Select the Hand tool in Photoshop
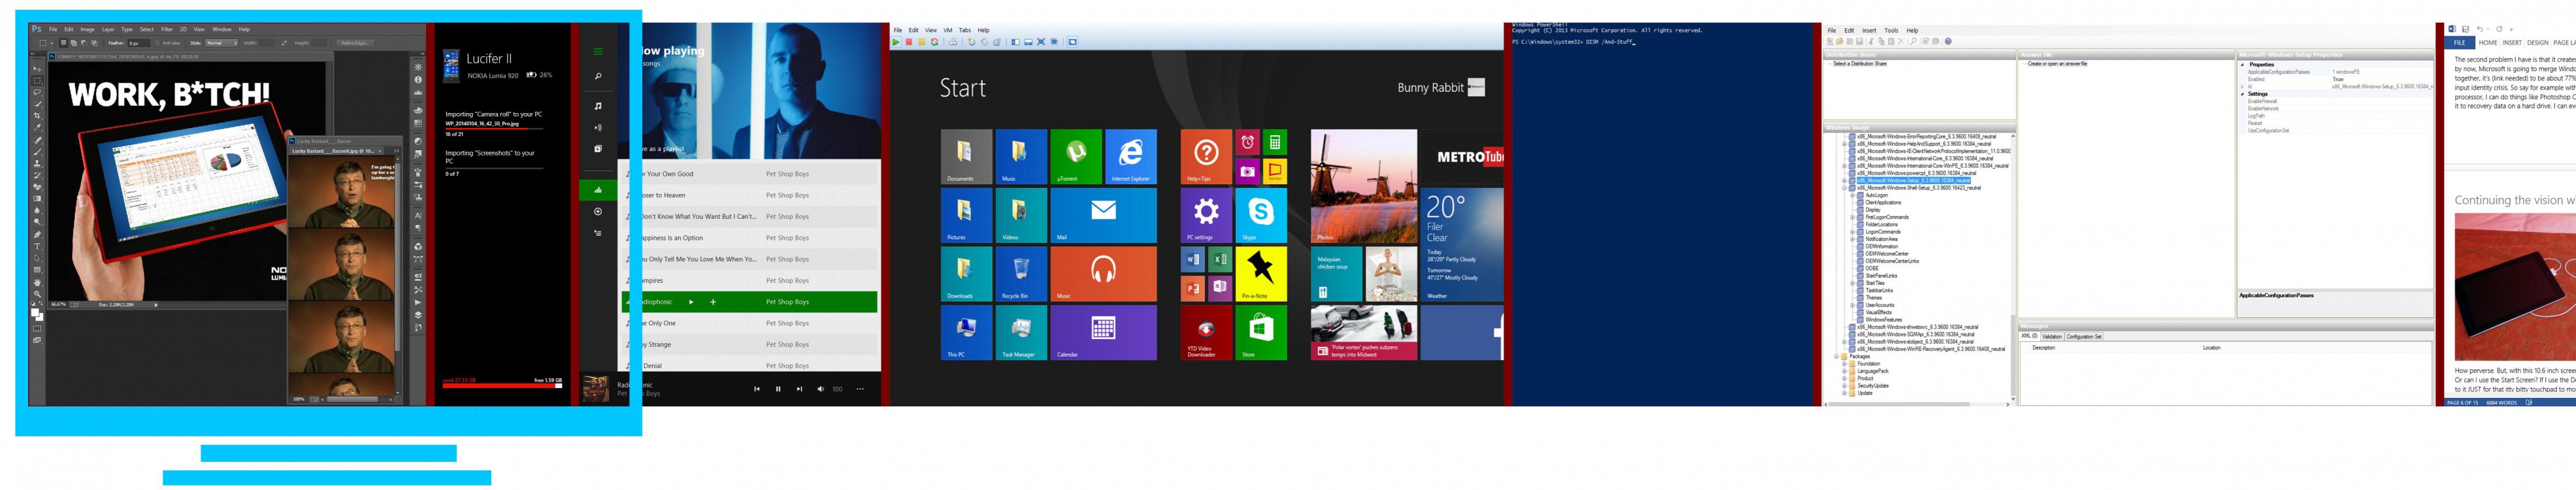The width and height of the screenshot is (2576, 490). click(38, 282)
